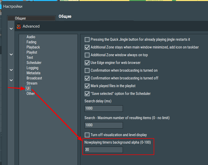This screenshot has width=208, height=165.
Task: Click the Nowplaying timers background alpha field
Action: coord(103,150)
